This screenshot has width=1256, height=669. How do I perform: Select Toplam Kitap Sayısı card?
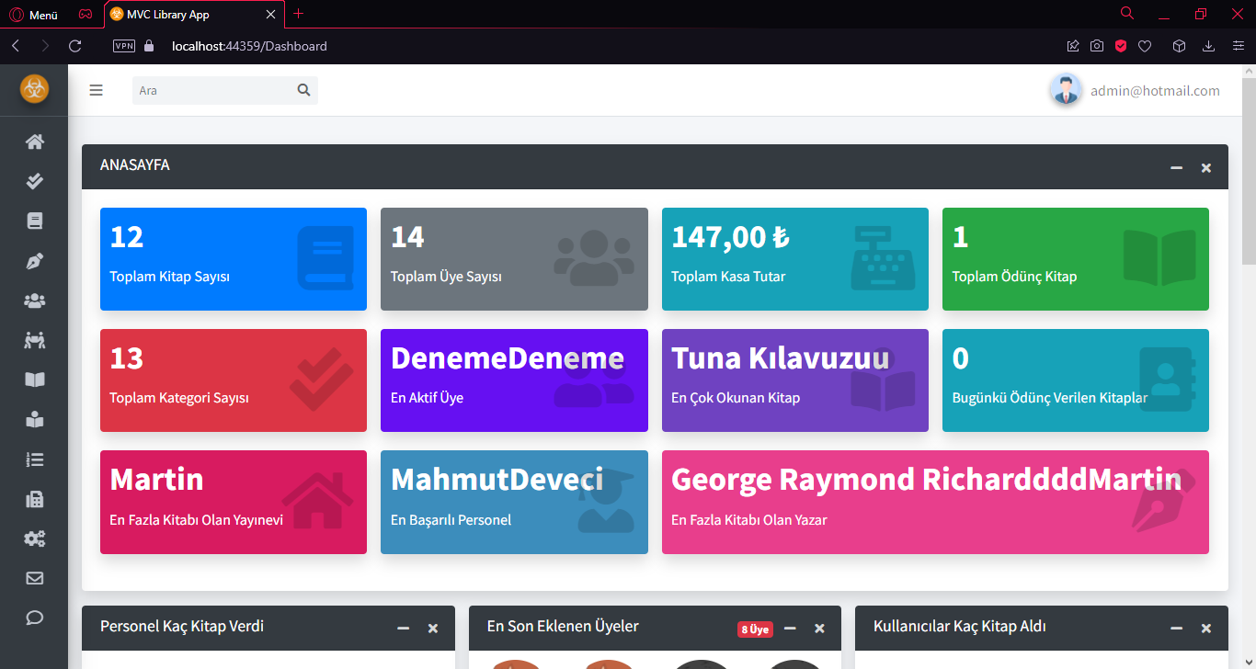pyautogui.click(x=234, y=259)
